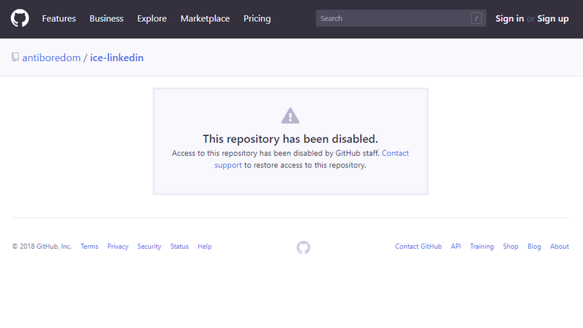583x328 pixels.
Task: Visit the Shop footer link
Action: point(511,247)
